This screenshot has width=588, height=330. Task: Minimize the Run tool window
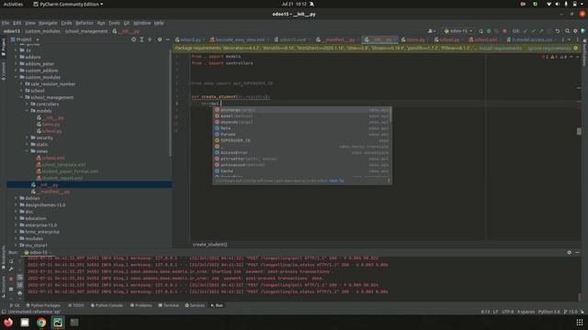(577, 253)
